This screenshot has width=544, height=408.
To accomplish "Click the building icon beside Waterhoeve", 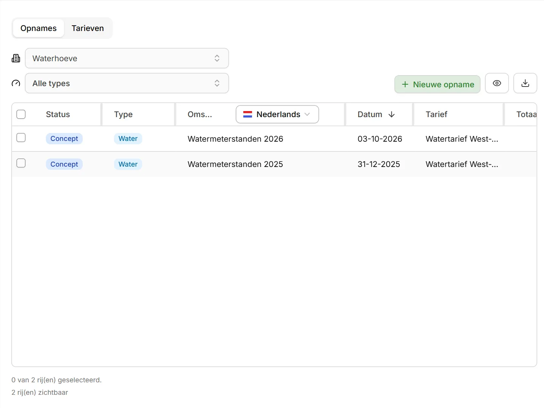I will pos(16,58).
